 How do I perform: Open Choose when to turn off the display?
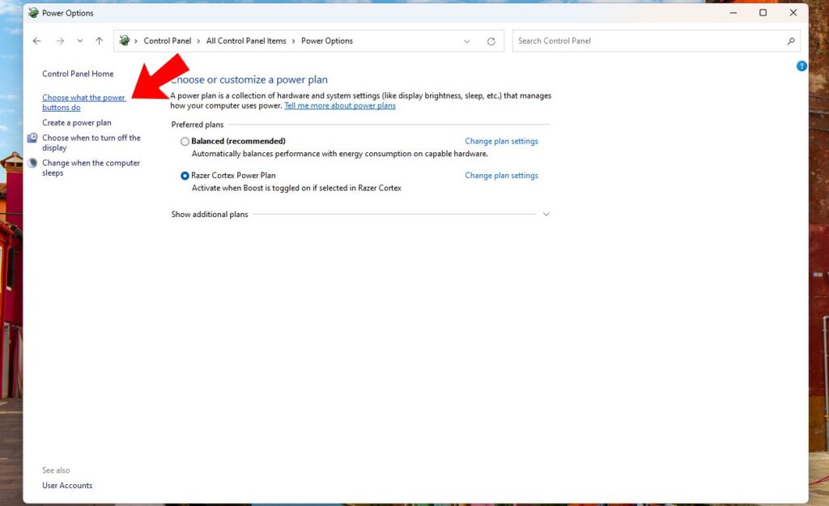click(x=91, y=142)
